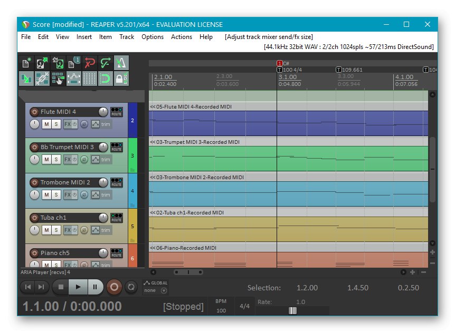Click the 4/4 time signature field
455x333 pixels.
[244, 306]
